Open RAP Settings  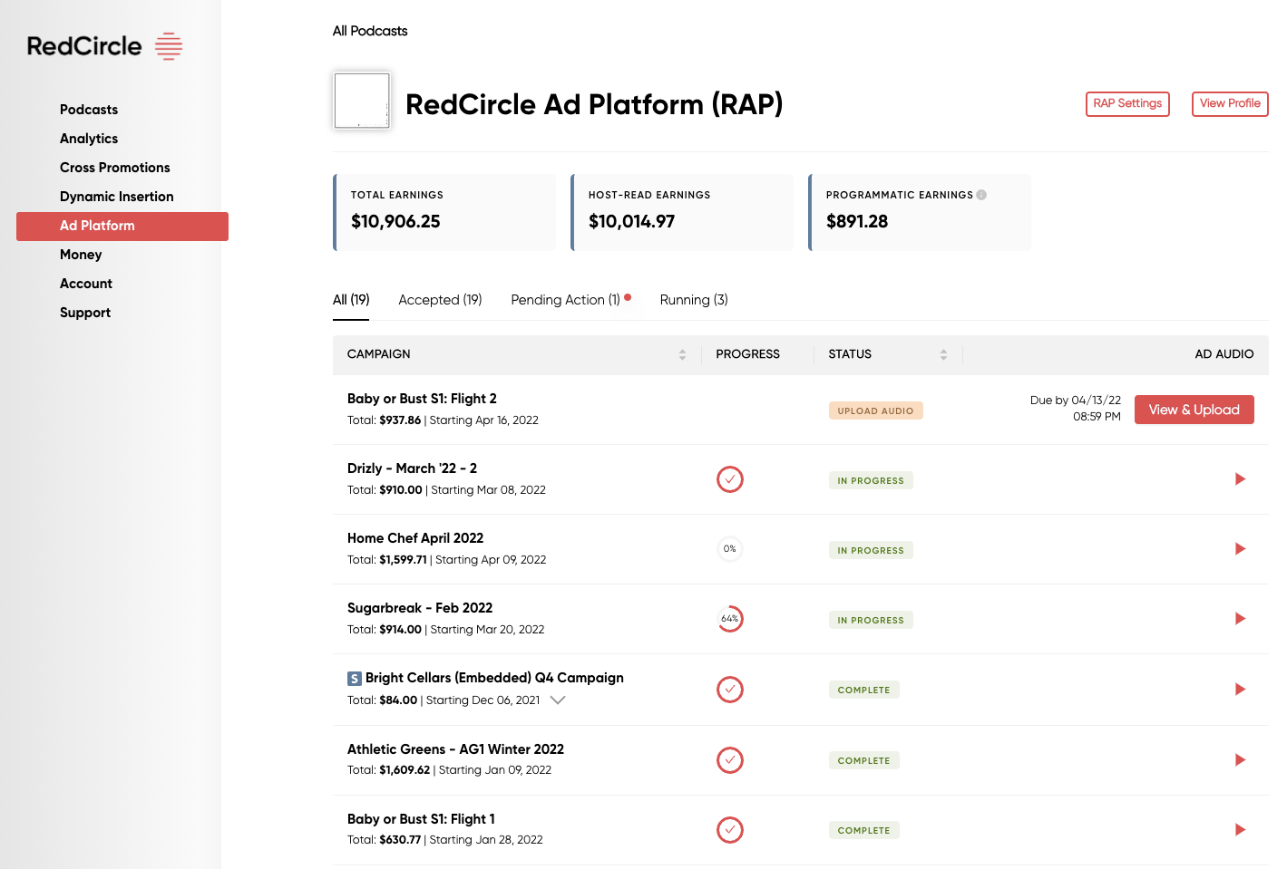(1127, 103)
